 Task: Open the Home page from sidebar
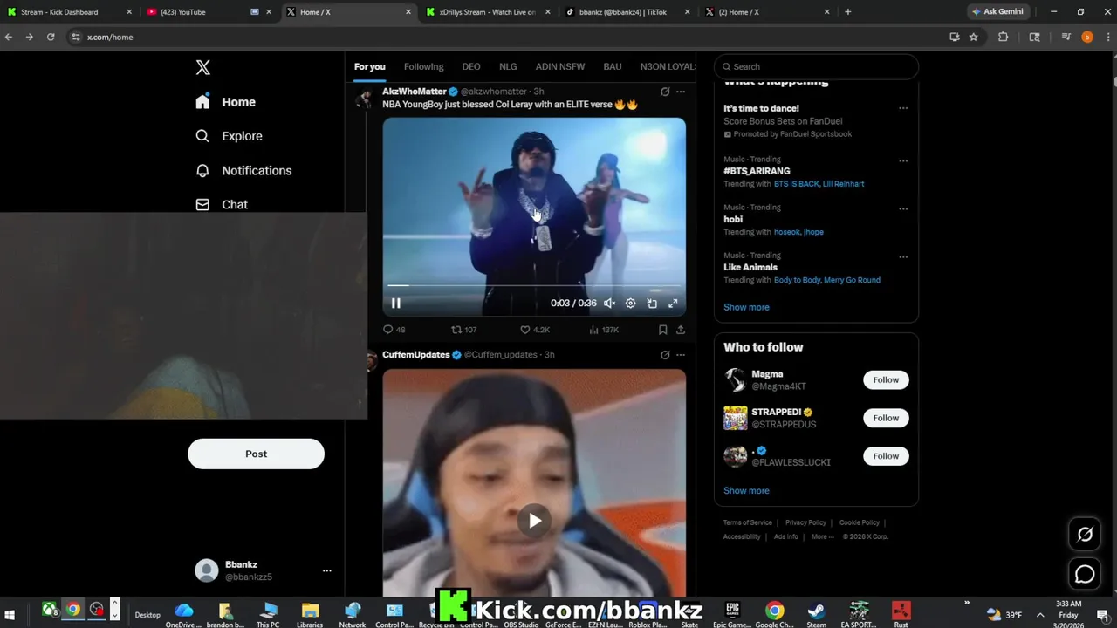point(226,102)
